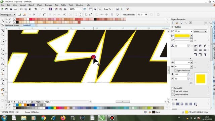Open the Layout menu

pyautogui.click(x=23, y=5)
